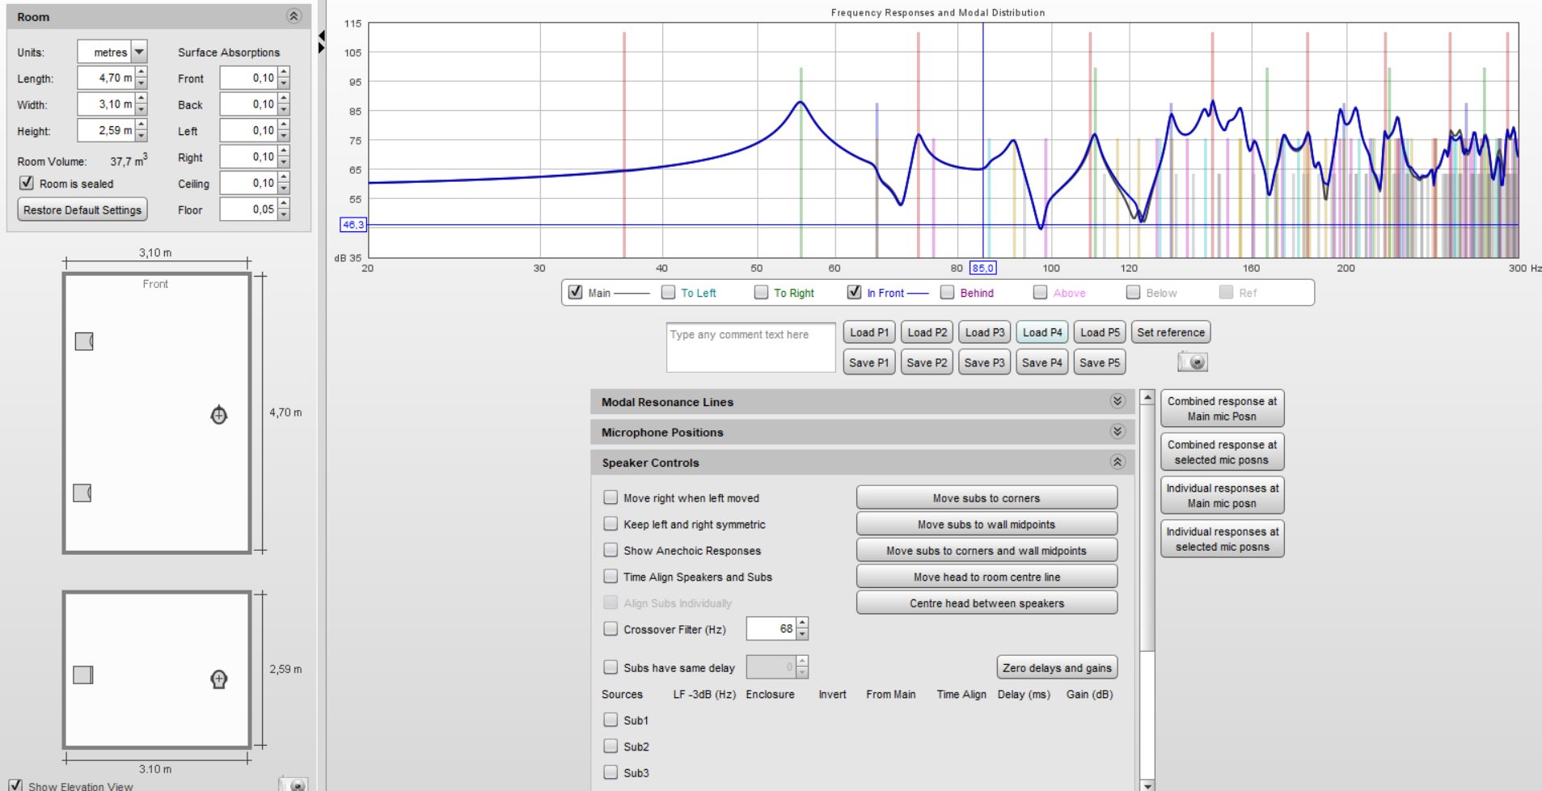Click Save P2 button
Image resolution: width=1542 pixels, height=791 pixels.
pos(927,362)
